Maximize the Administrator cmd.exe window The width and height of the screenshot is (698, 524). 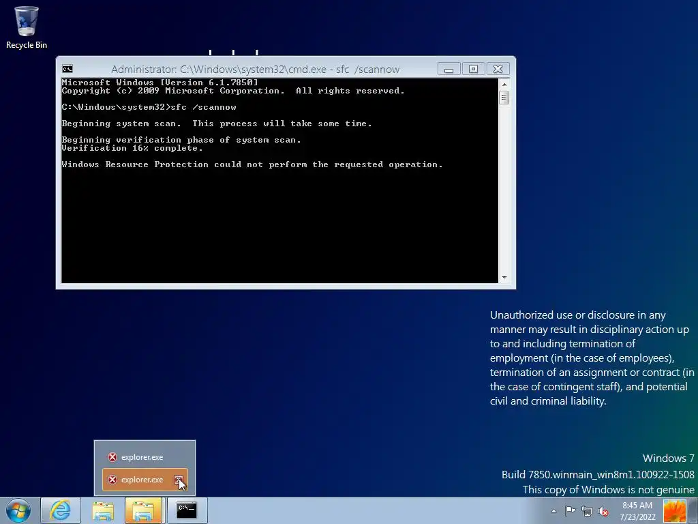[473, 69]
